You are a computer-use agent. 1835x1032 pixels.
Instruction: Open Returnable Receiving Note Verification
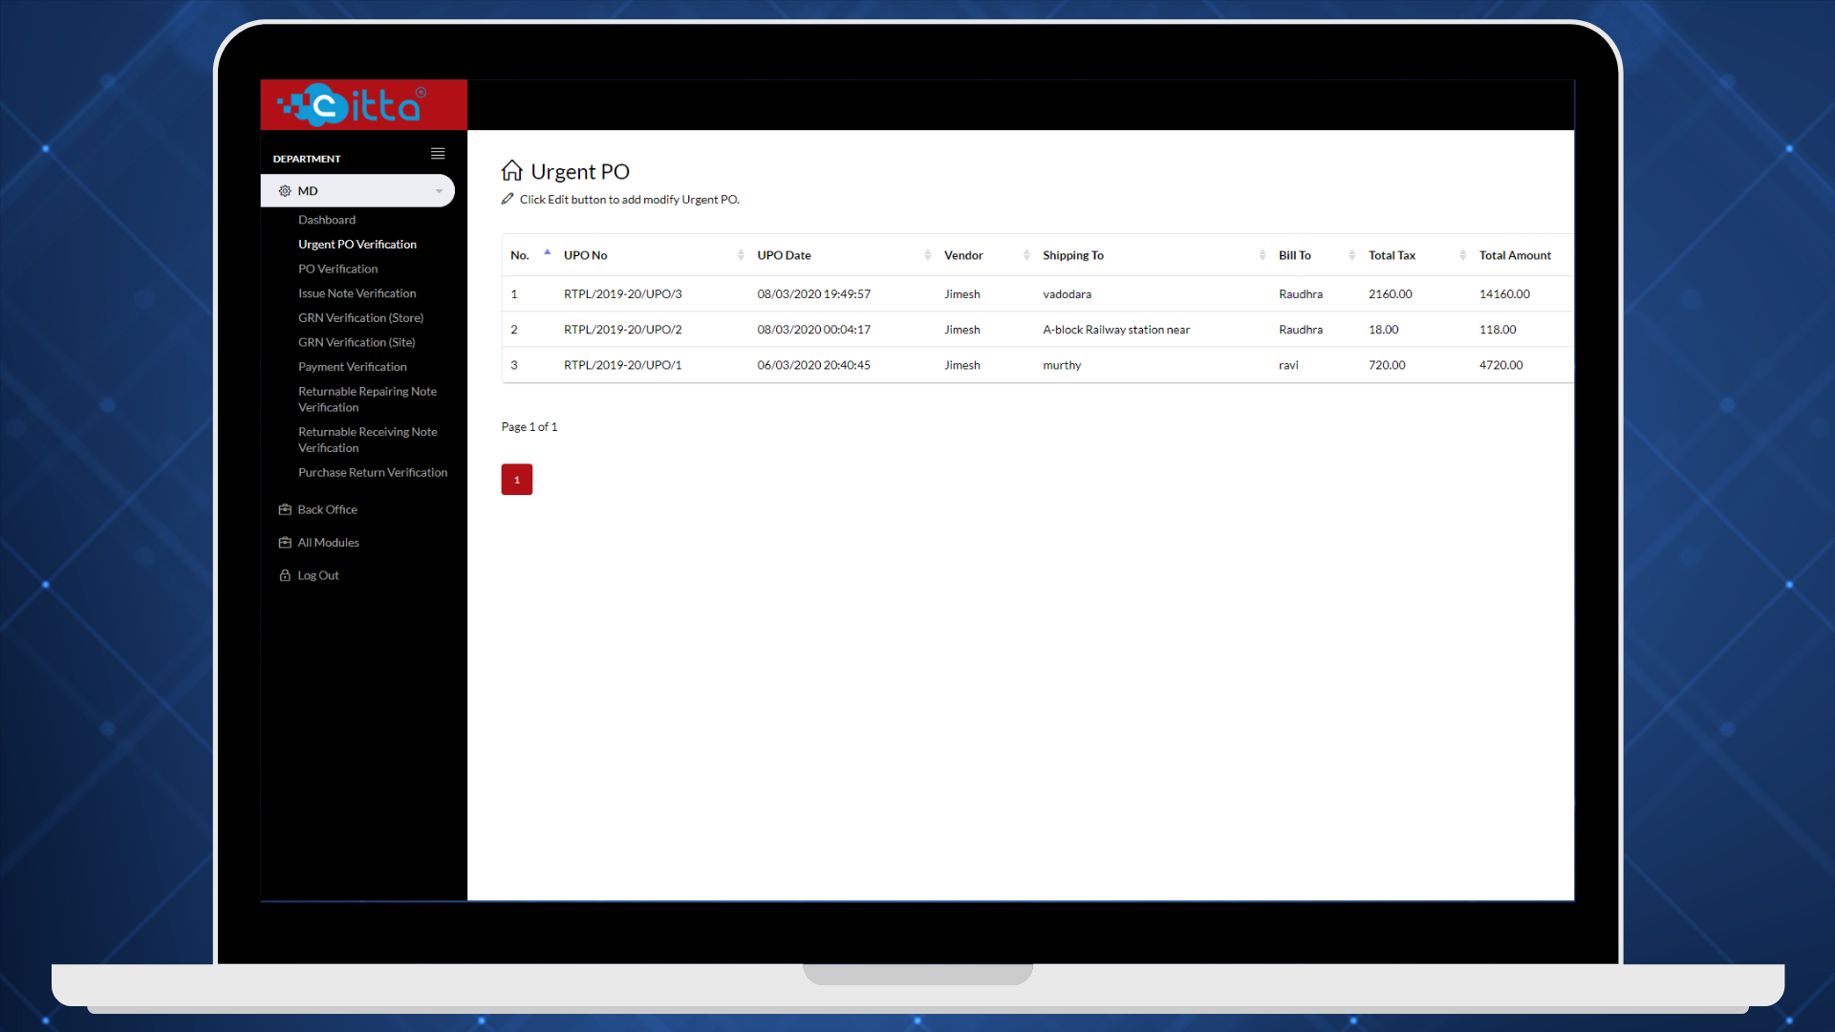(367, 440)
